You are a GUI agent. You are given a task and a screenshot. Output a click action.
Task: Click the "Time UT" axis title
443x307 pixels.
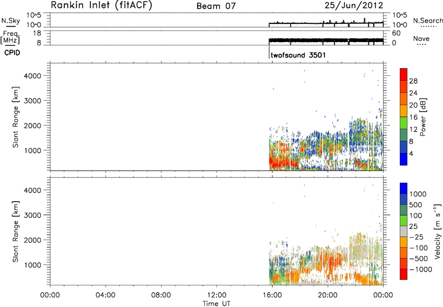[x=217, y=303]
